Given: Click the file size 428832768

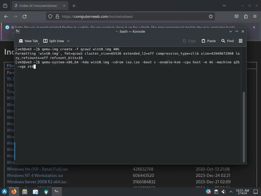Looking at the screenshot, I should (x=143, y=169).
